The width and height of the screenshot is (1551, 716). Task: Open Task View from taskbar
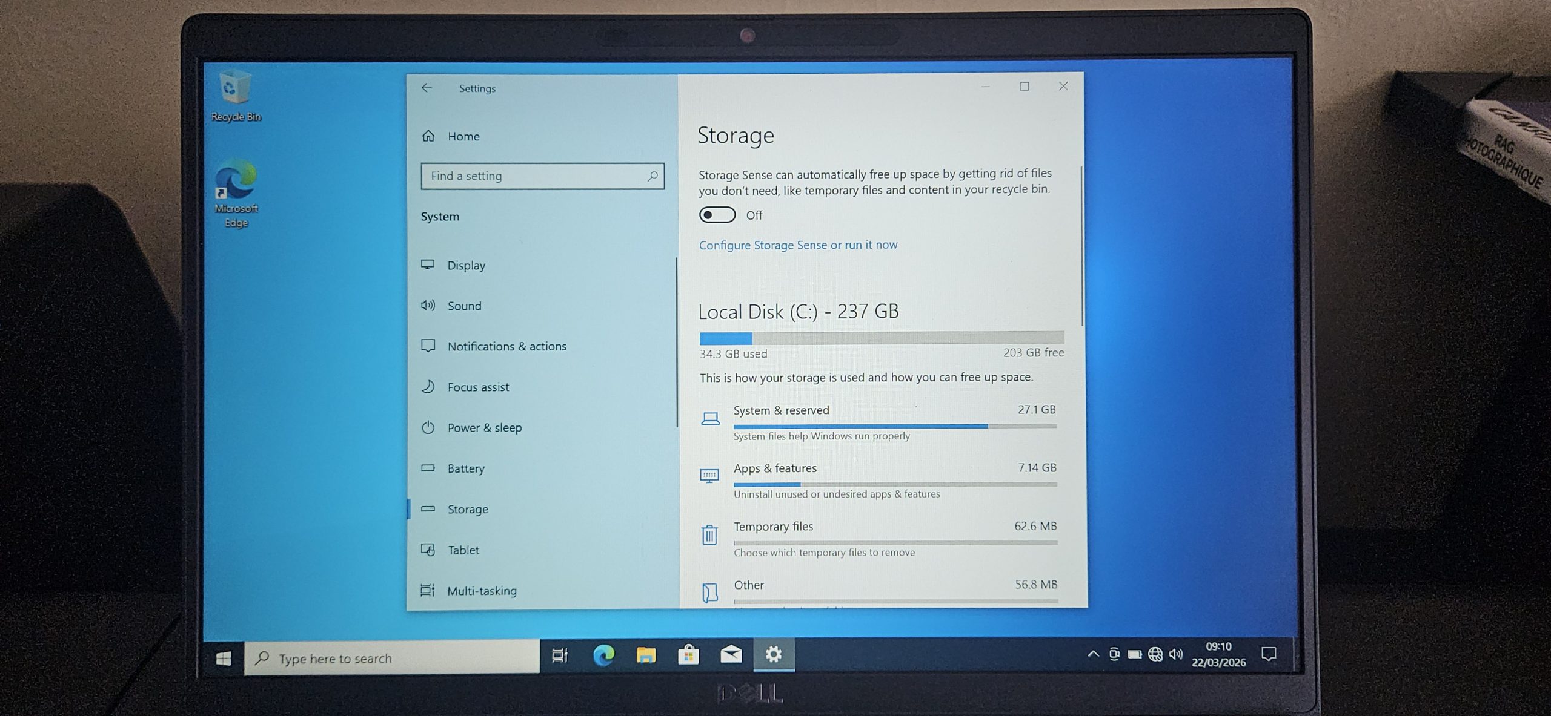pyautogui.click(x=560, y=655)
